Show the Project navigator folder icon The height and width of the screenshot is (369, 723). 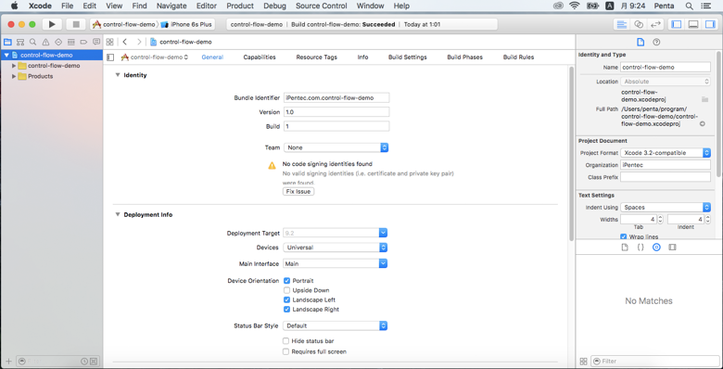tap(7, 42)
